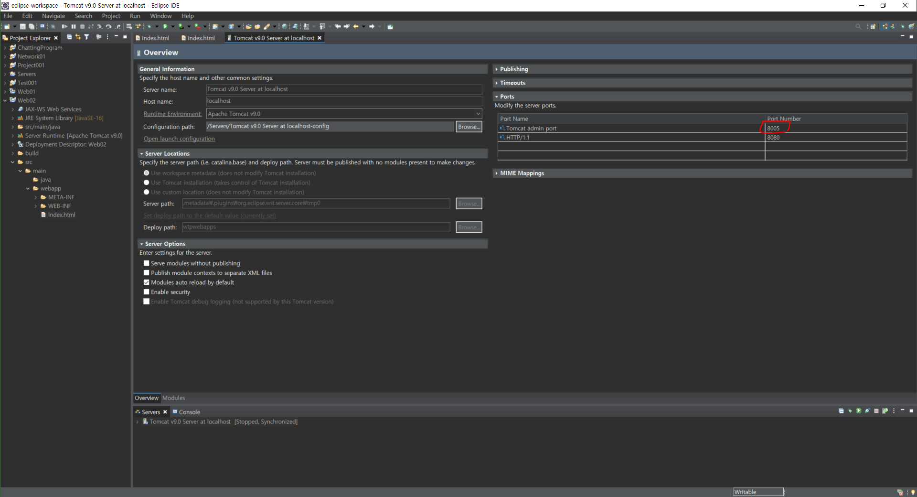917x497 pixels.
Task: Click the Resume debug toolbar icon
Action: pyautogui.click(x=64, y=26)
